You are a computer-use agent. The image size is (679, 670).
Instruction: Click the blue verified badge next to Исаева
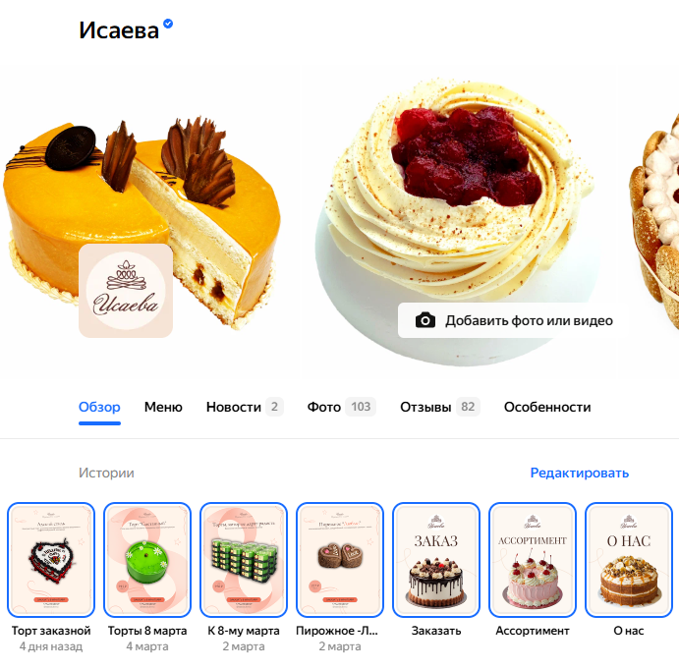(168, 24)
